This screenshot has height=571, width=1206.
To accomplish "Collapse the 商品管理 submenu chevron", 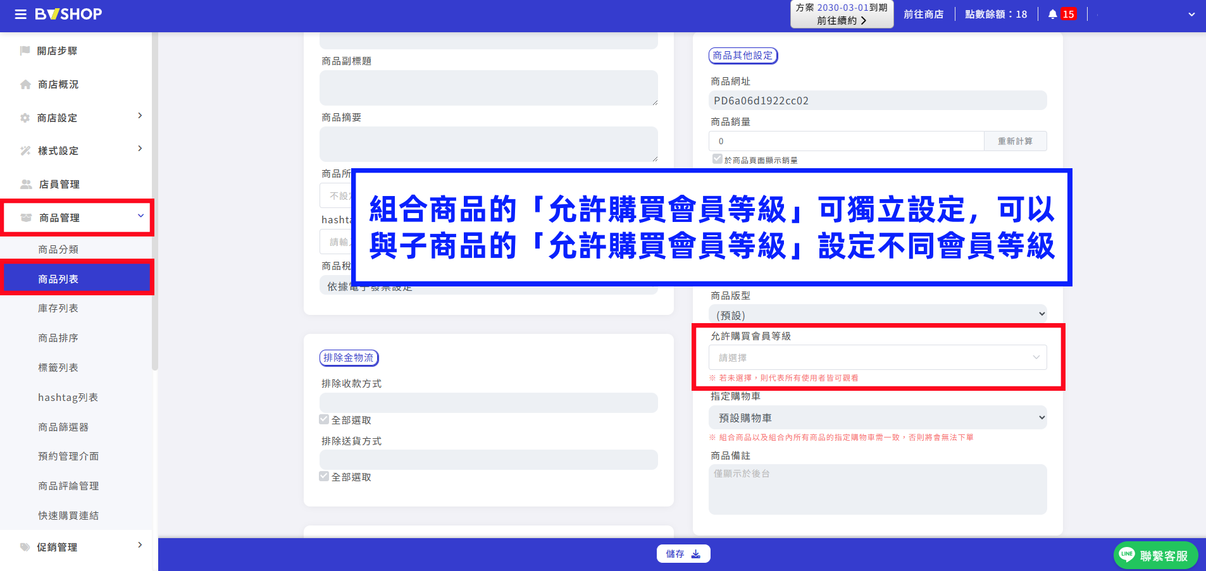I will point(140,216).
